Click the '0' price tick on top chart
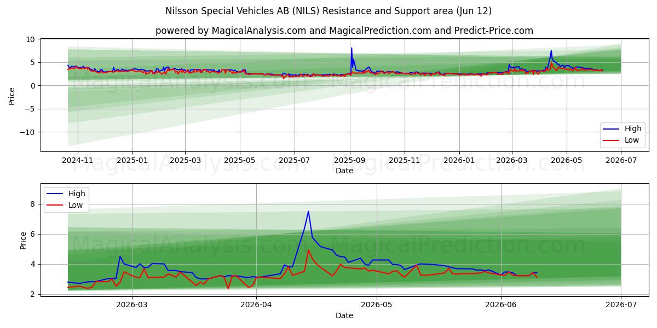Viewport: 657px width, 328px height. [33, 86]
